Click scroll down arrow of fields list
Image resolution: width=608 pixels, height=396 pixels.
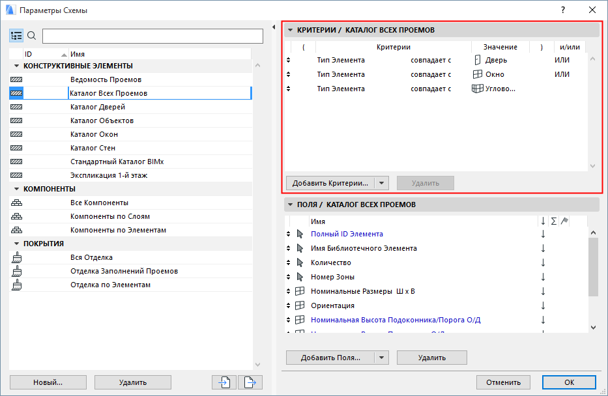coord(593,328)
